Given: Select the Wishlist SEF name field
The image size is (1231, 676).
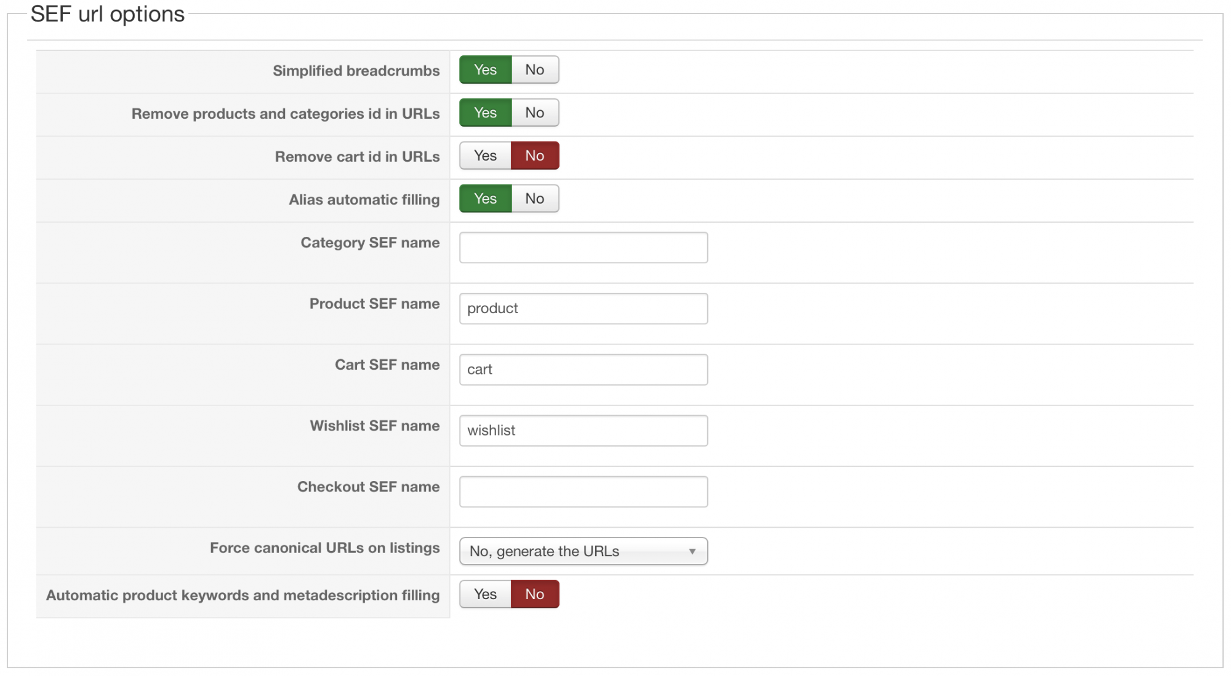Looking at the screenshot, I should click(x=583, y=431).
